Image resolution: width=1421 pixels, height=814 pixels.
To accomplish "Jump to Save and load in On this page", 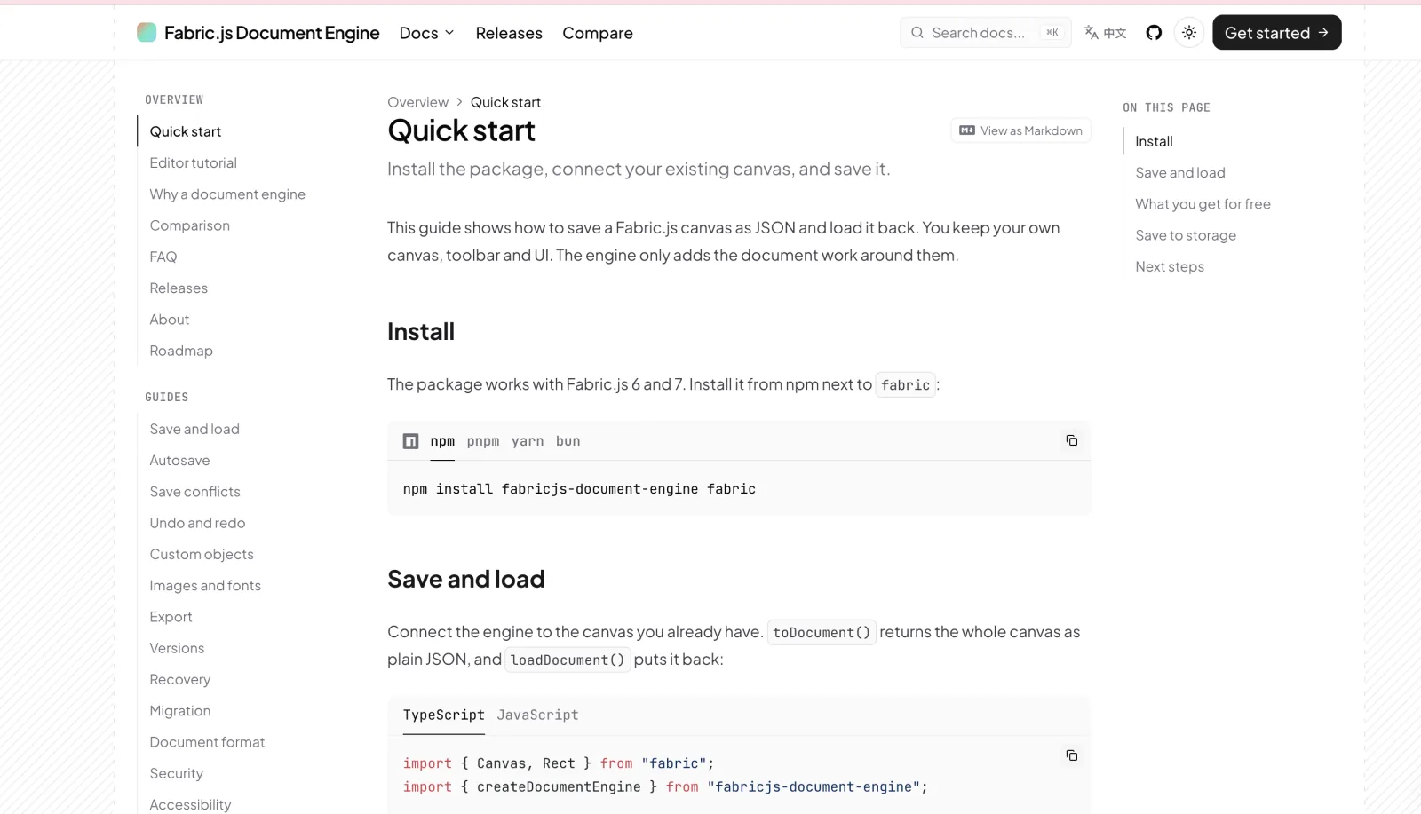I will click(1180, 172).
